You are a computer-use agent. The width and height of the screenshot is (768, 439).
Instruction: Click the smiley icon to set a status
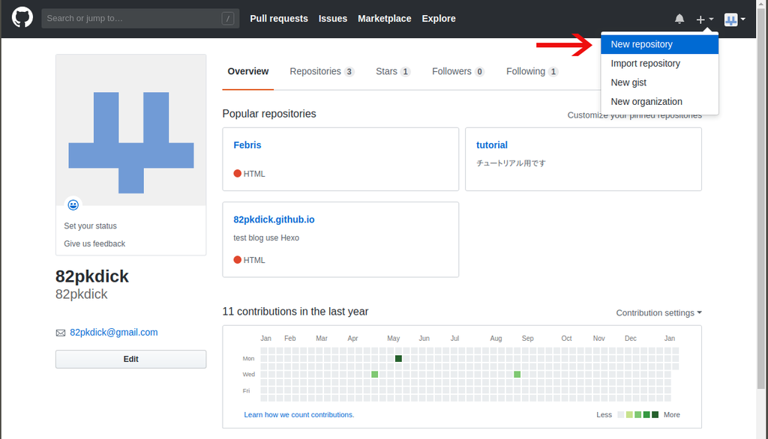pos(73,205)
